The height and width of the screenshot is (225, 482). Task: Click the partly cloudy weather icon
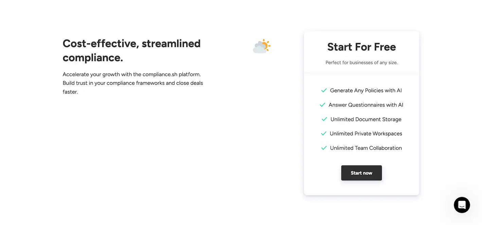(x=261, y=46)
